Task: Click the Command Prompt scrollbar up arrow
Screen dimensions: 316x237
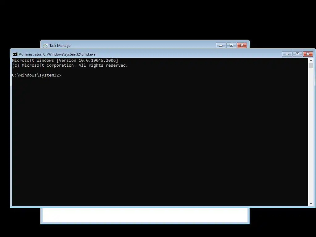Action: click(x=311, y=60)
